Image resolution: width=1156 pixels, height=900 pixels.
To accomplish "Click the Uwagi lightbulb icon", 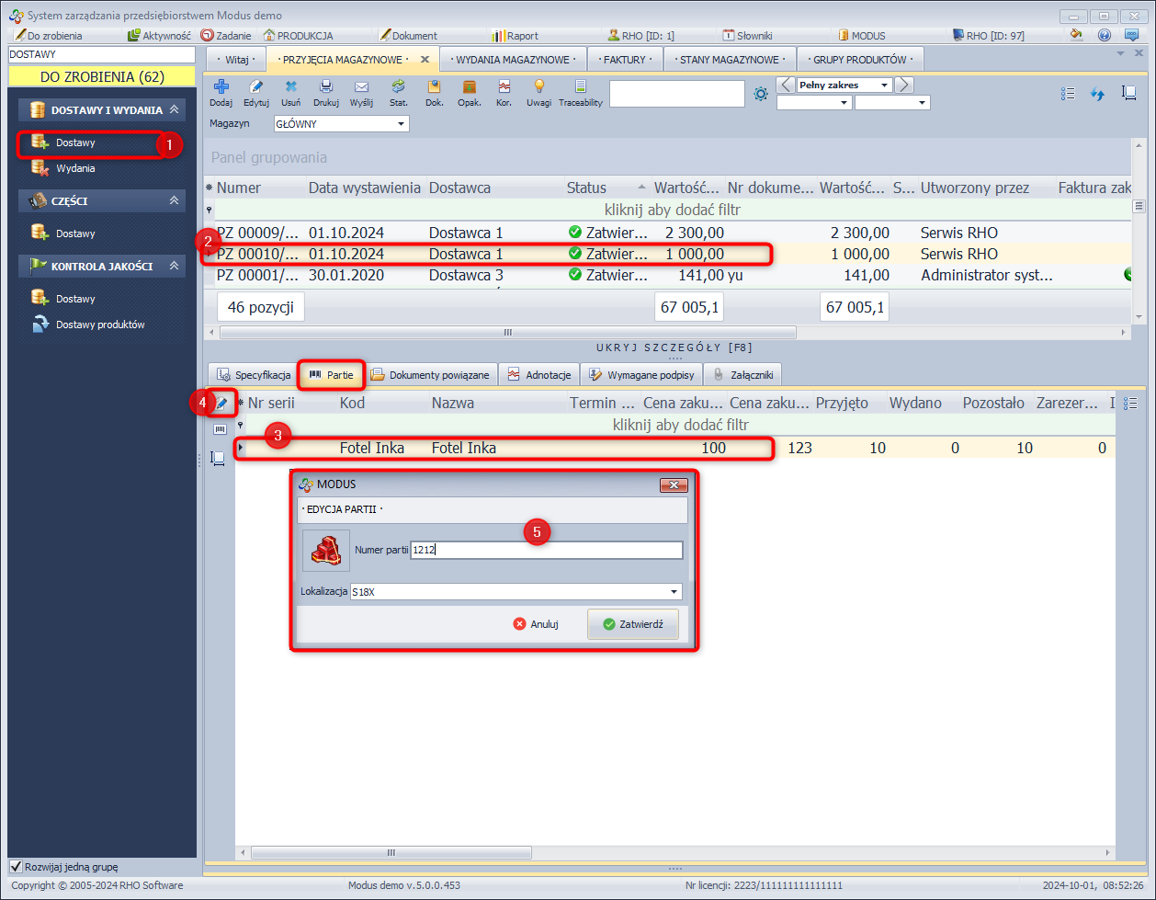I will [x=539, y=87].
